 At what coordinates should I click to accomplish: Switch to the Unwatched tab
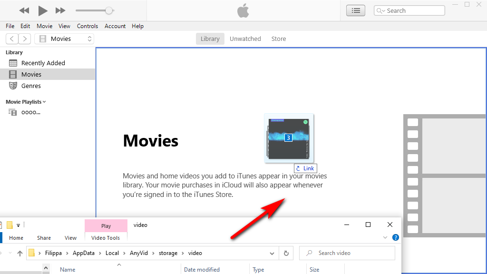click(245, 39)
